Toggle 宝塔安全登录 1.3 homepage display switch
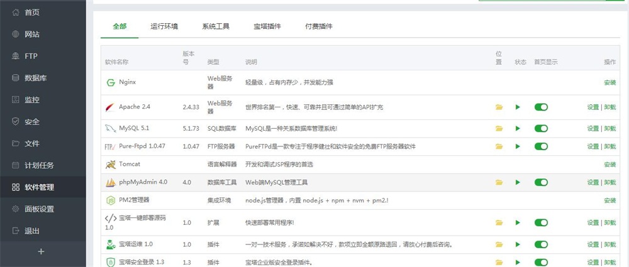The image size is (629, 267). tap(541, 263)
